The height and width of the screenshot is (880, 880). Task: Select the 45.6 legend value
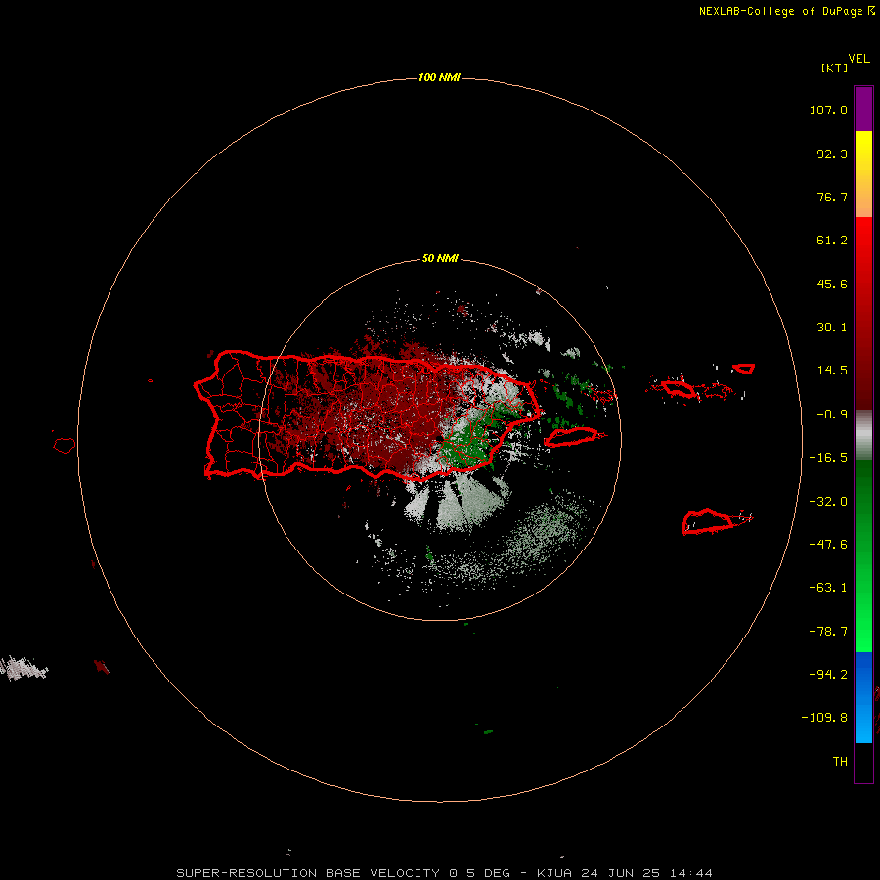coord(832,284)
